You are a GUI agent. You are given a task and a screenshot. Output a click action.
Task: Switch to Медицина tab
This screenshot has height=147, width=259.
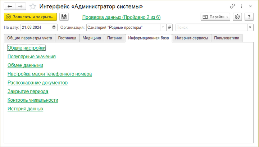click(92, 38)
